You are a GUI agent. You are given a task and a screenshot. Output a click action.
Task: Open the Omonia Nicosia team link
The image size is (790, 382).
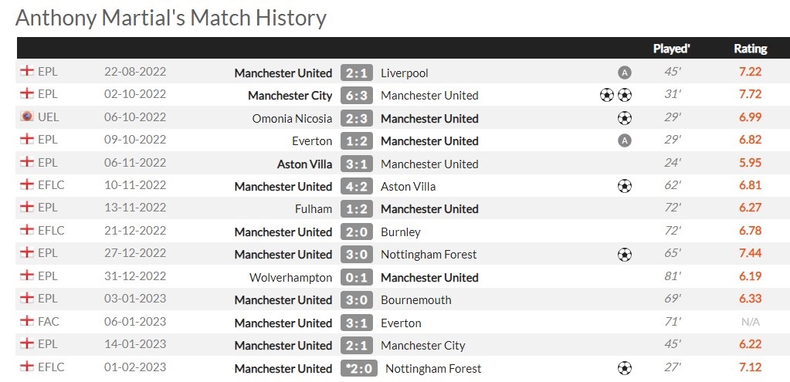coord(292,118)
